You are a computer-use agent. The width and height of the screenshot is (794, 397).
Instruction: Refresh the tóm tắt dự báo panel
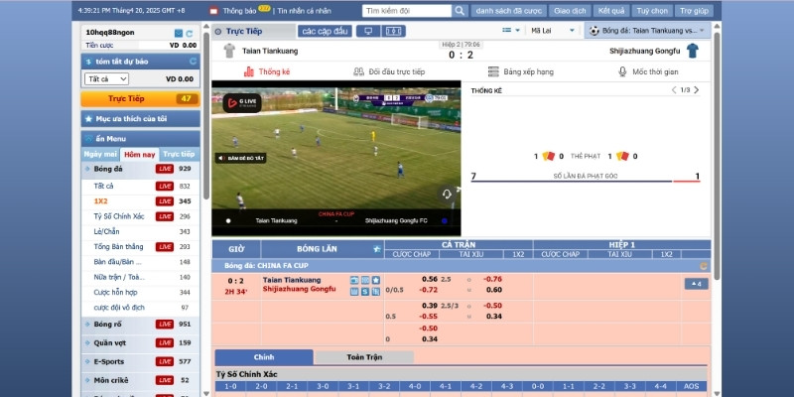193,62
